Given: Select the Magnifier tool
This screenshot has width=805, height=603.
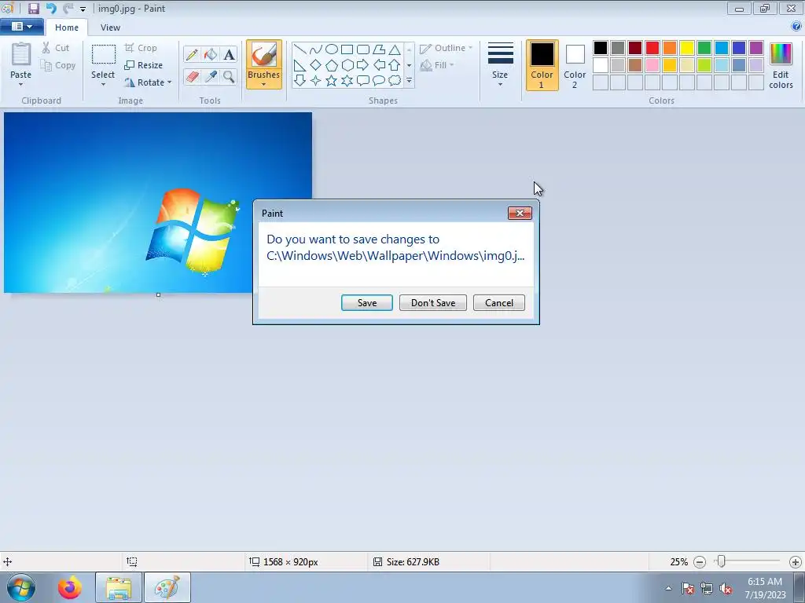Looking at the screenshot, I should pyautogui.click(x=229, y=77).
